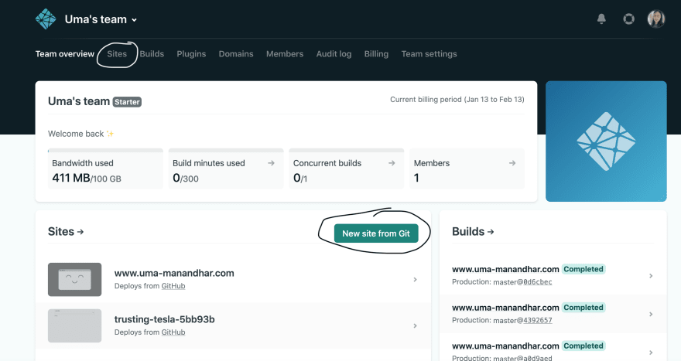Click the Concurrent builds arrow
The height and width of the screenshot is (361, 681).
pyautogui.click(x=392, y=163)
